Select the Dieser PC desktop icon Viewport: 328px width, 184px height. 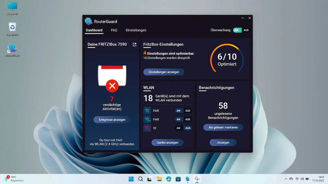pyautogui.click(x=12, y=9)
